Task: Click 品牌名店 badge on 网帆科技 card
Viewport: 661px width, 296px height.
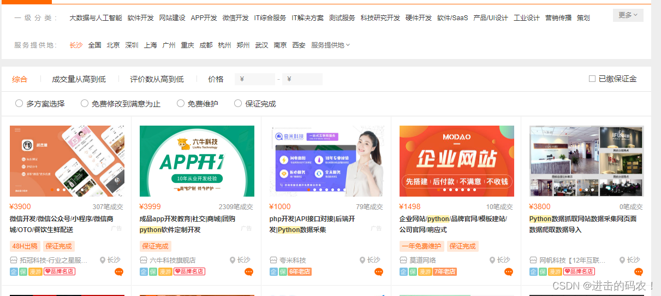Action: 579,271
